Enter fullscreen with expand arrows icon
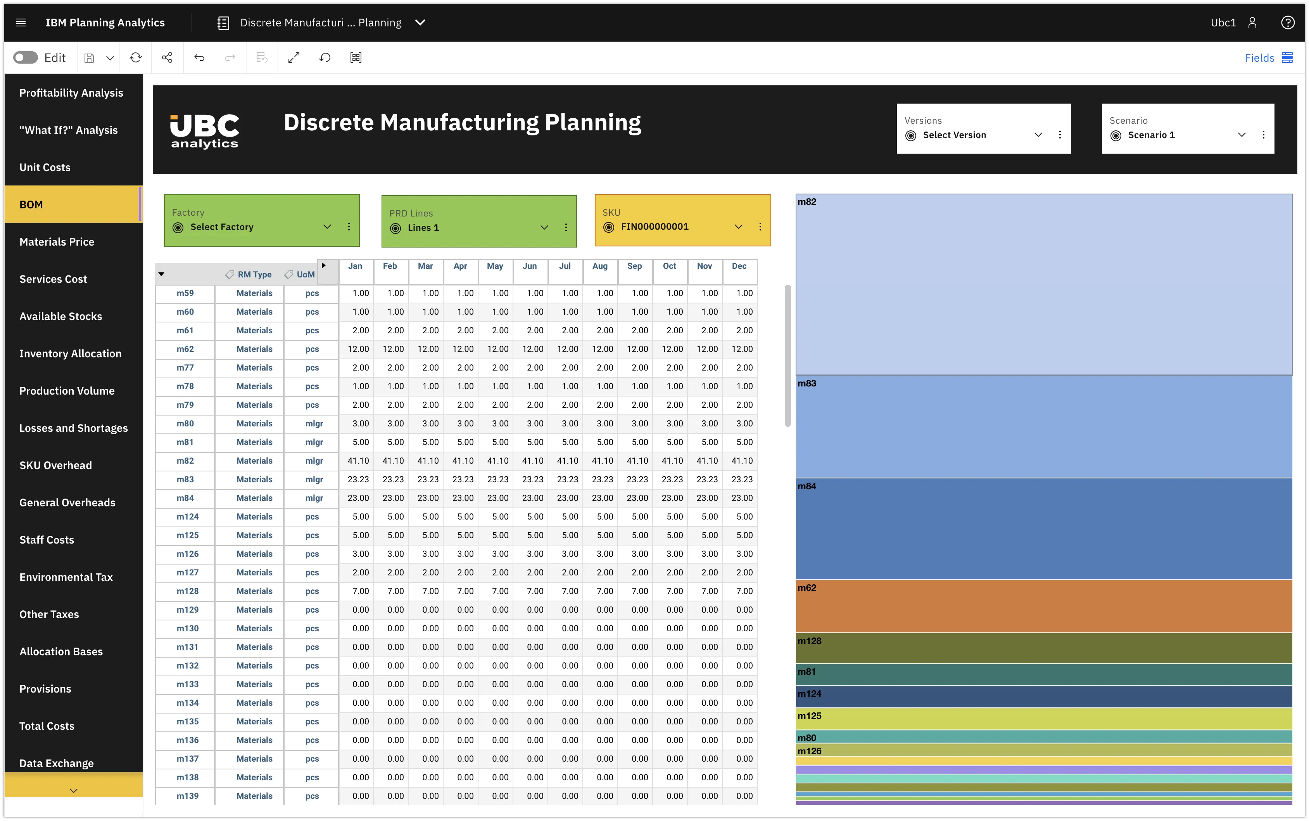This screenshot has width=1309, height=821. [294, 57]
